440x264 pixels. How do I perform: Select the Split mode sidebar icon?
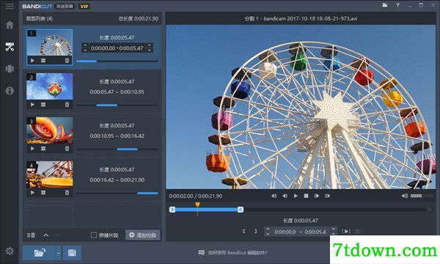(x=10, y=69)
